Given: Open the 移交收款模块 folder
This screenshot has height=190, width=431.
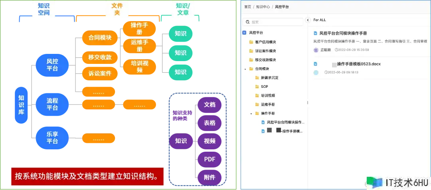Looking at the screenshot, I should [x=265, y=60].
